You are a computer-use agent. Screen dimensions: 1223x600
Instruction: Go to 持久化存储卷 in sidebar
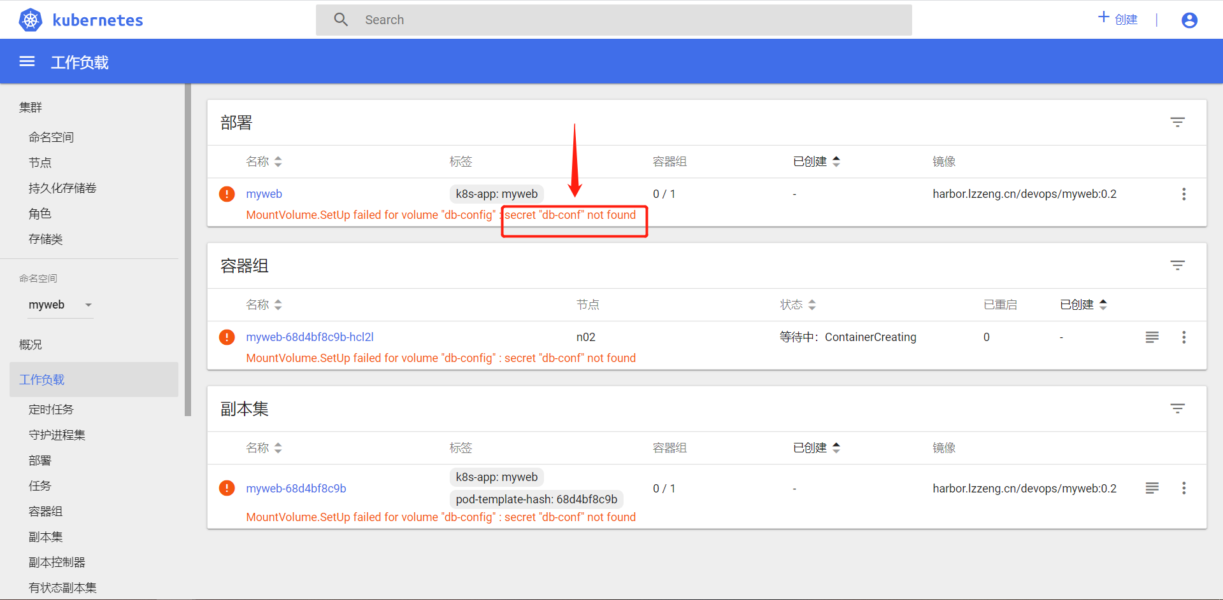(62, 188)
